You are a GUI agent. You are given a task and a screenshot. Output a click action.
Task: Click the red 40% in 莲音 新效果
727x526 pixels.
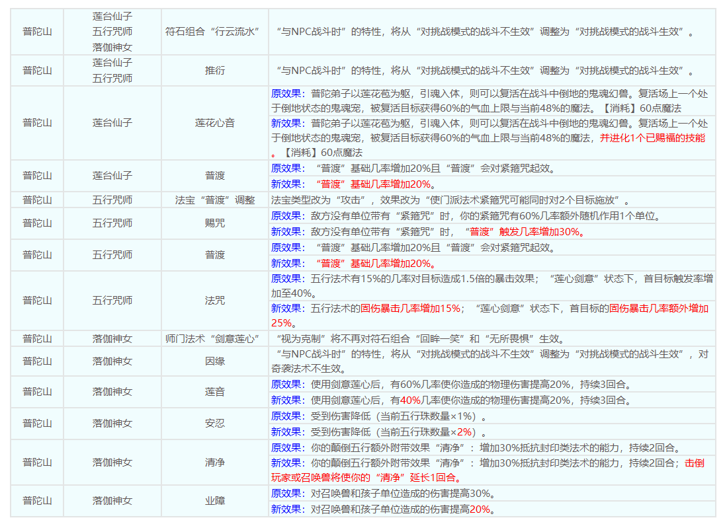pyautogui.click(x=410, y=400)
